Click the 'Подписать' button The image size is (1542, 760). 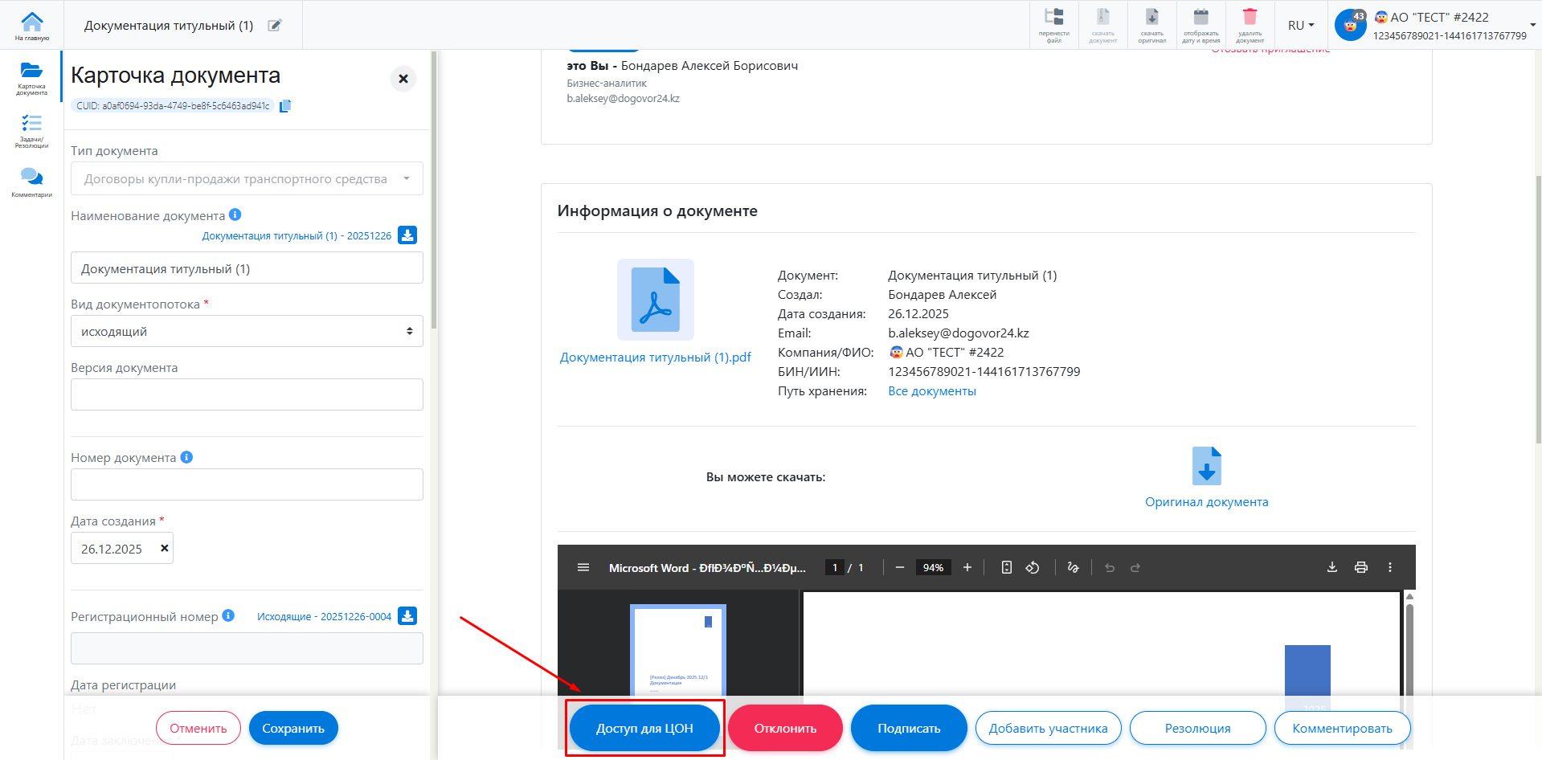coord(908,728)
